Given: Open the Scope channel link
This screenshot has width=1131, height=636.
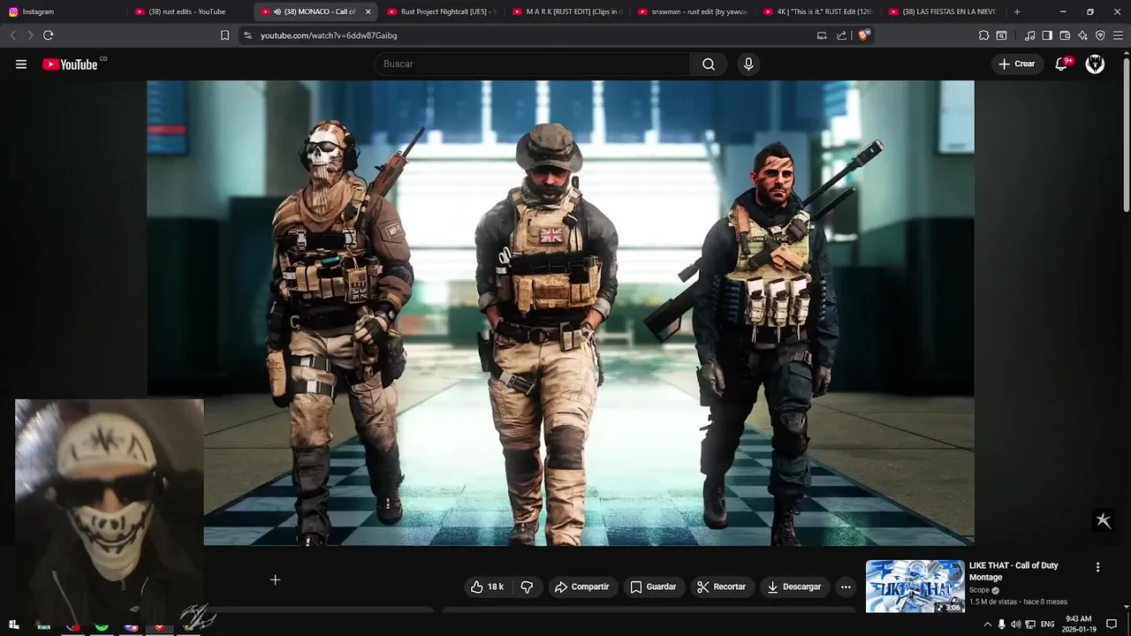Looking at the screenshot, I should tap(979, 590).
